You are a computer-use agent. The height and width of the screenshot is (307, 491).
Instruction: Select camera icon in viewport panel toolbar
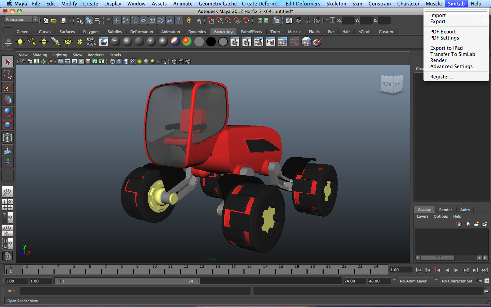point(23,61)
